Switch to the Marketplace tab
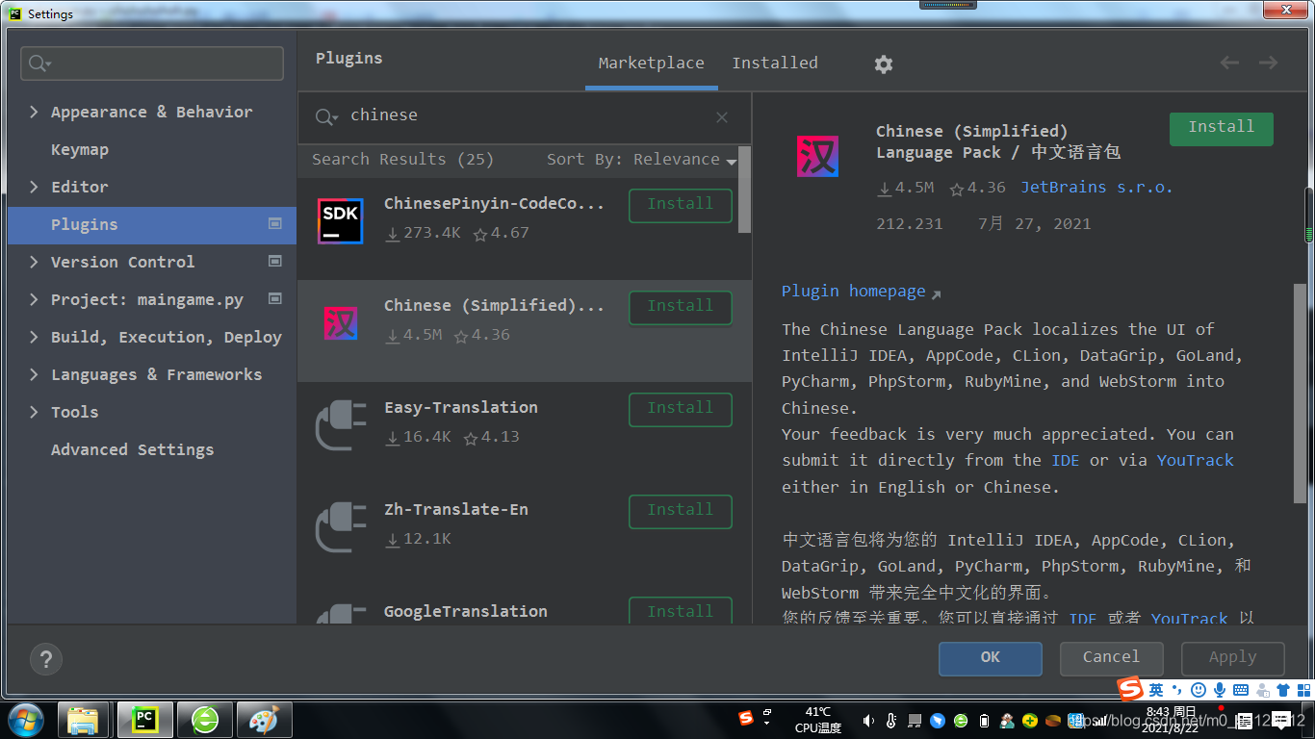 click(x=651, y=64)
